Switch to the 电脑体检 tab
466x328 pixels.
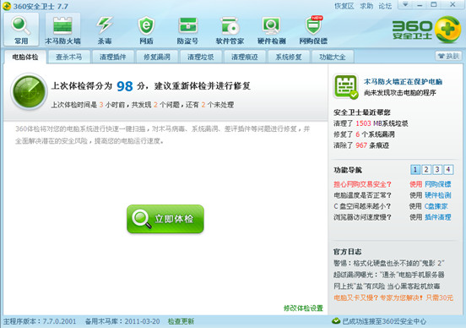[25, 57]
